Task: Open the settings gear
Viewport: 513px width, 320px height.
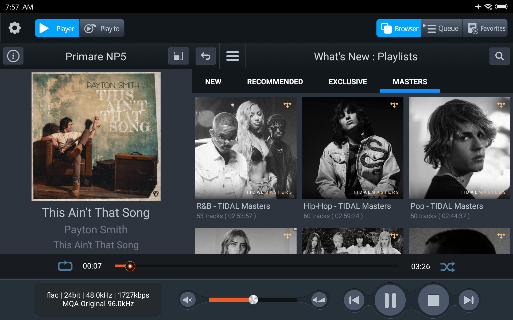Action: pos(14,28)
